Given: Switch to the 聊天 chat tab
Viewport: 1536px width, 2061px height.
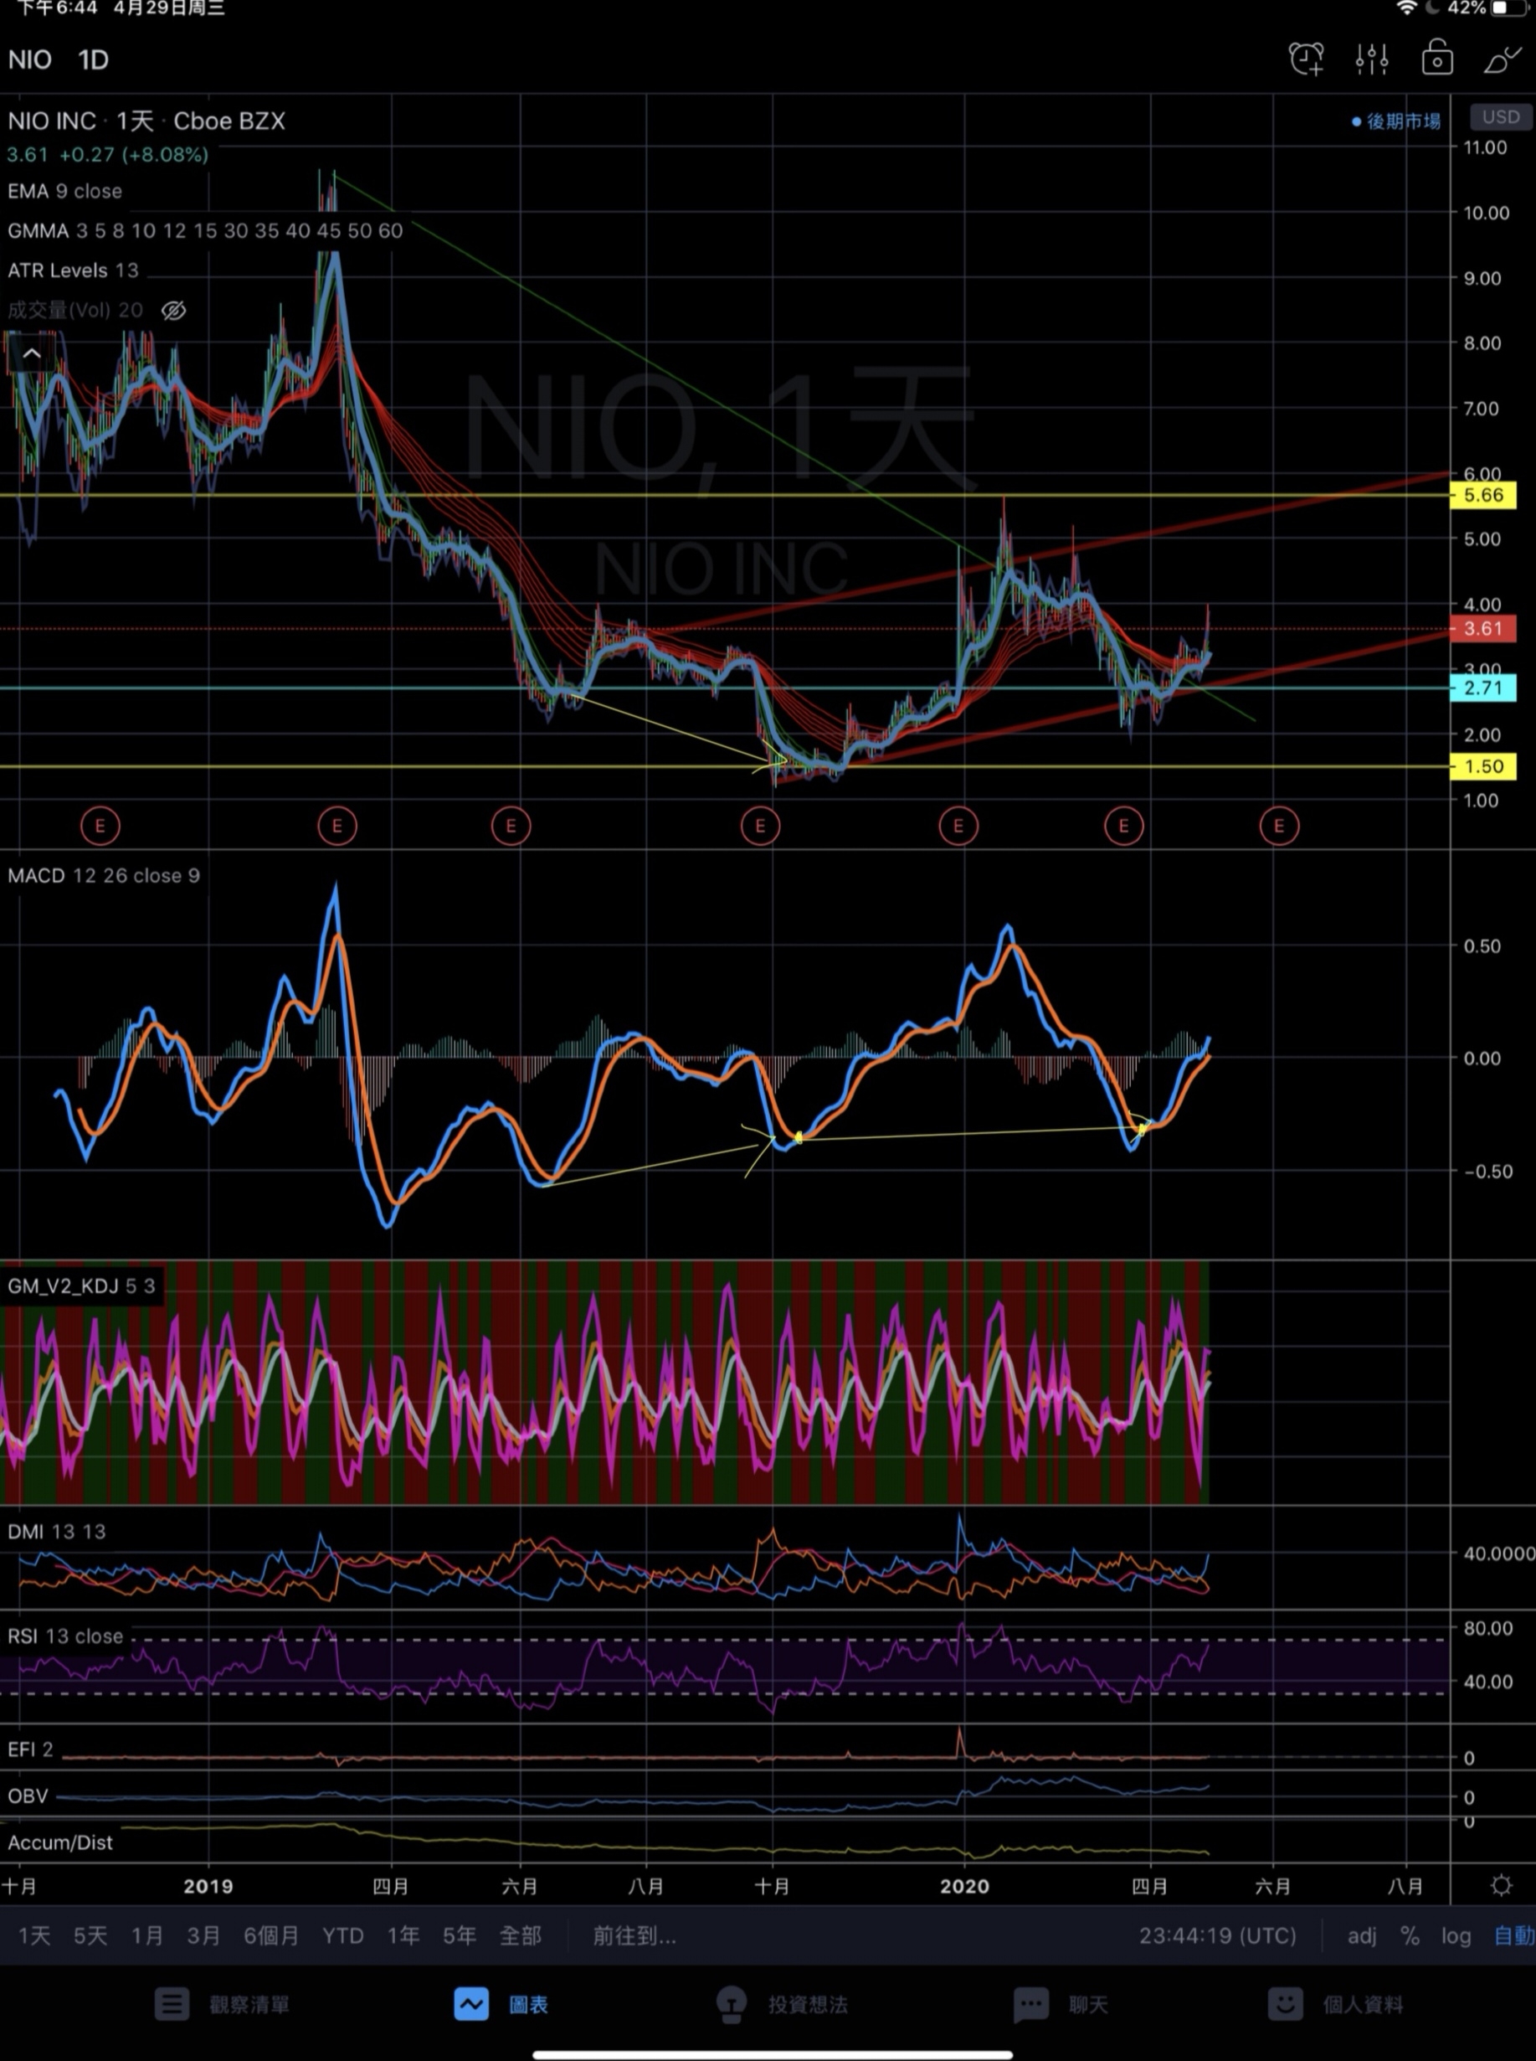Looking at the screenshot, I should point(1061,2004).
